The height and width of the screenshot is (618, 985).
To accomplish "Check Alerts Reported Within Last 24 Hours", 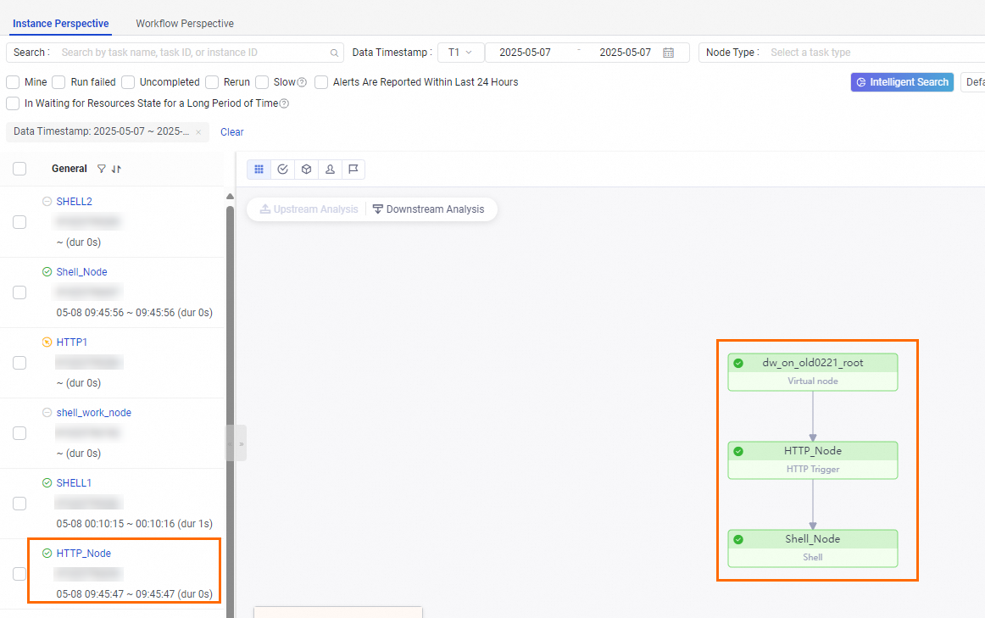I will click(x=321, y=82).
